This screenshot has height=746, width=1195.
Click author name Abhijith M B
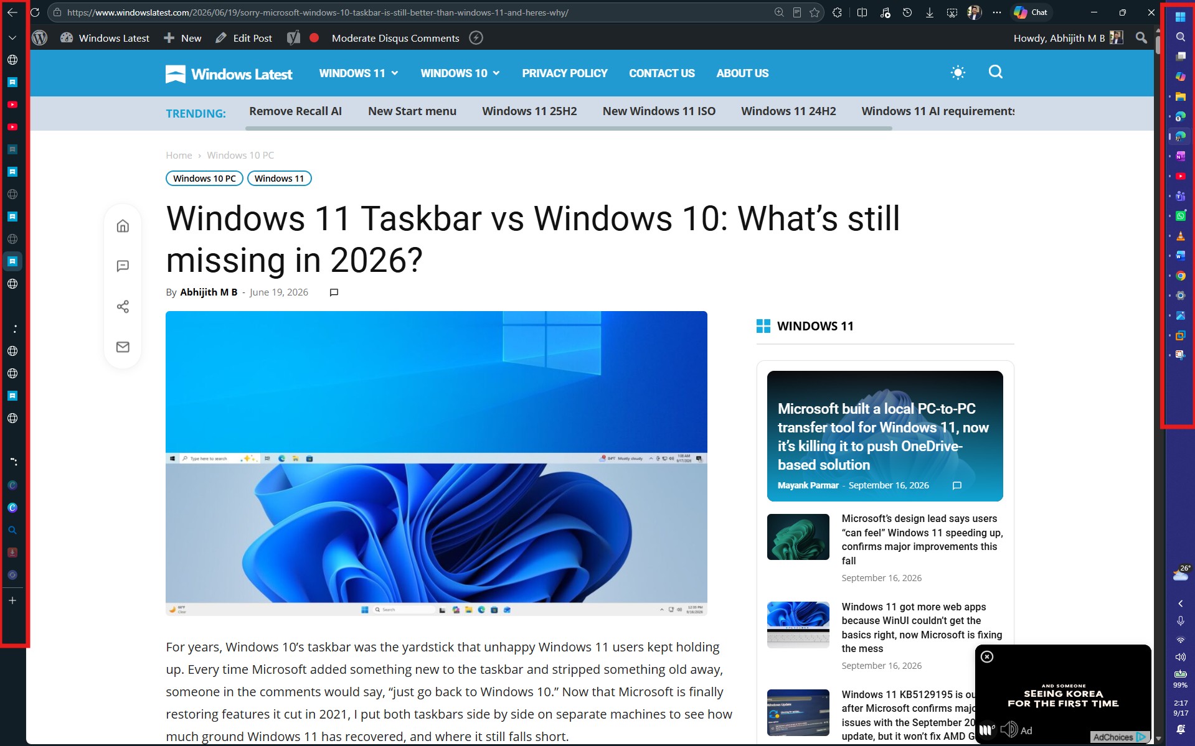209,292
